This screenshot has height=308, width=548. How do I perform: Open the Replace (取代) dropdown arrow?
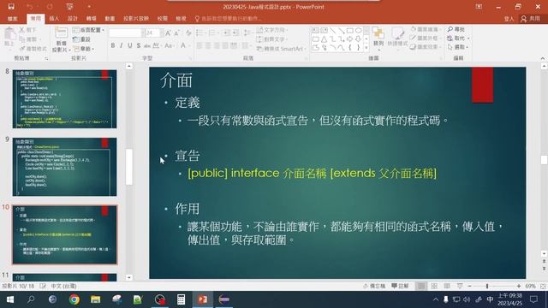468,38
